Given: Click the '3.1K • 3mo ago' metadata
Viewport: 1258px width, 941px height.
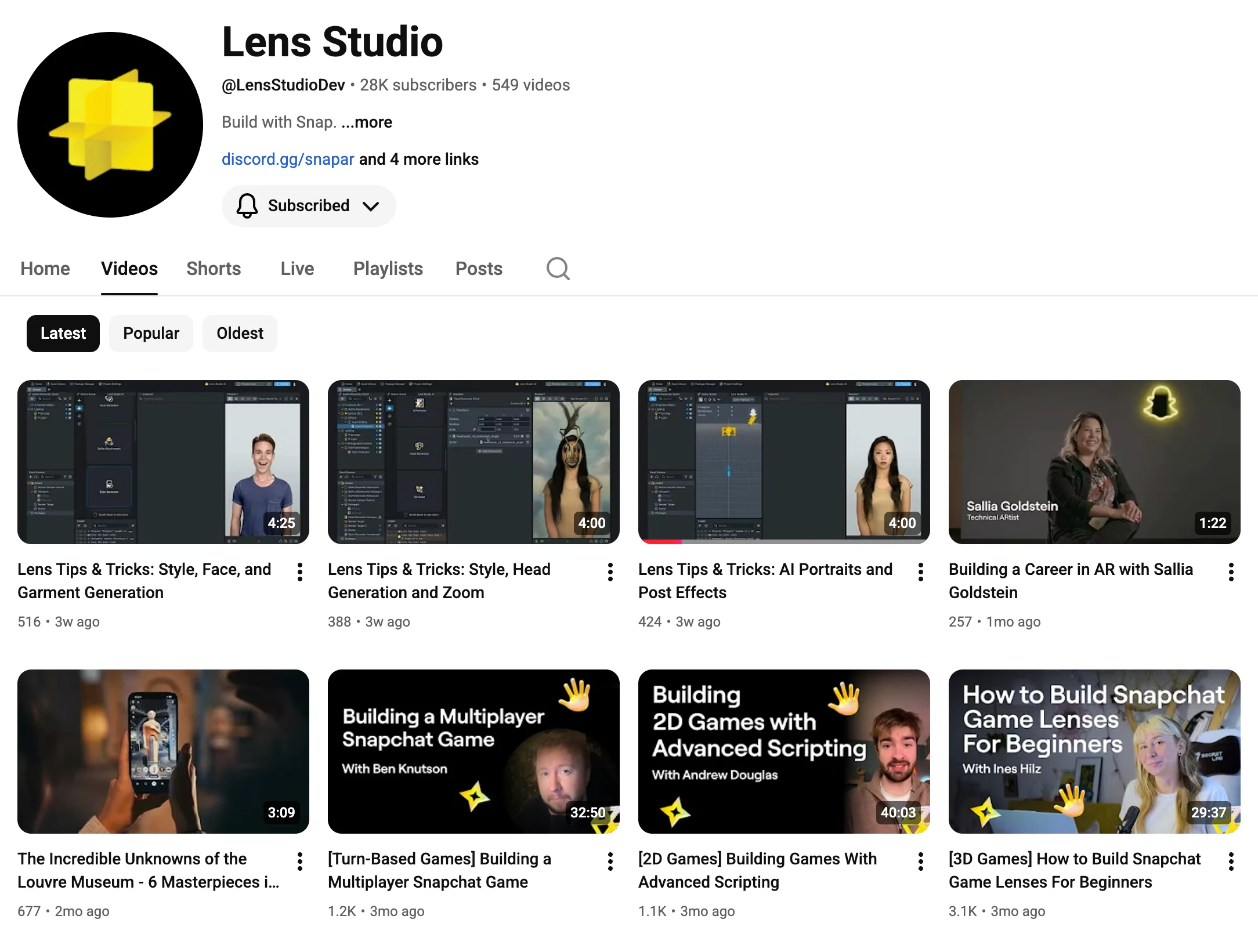Looking at the screenshot, I should [997, 911].
